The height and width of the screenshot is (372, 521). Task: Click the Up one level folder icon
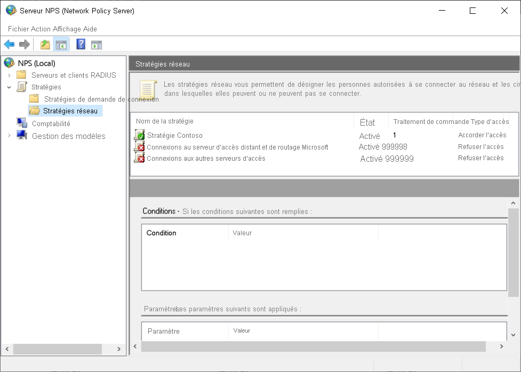coord(45,44)
